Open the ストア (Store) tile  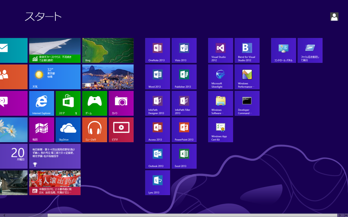(x=68, y=103)
